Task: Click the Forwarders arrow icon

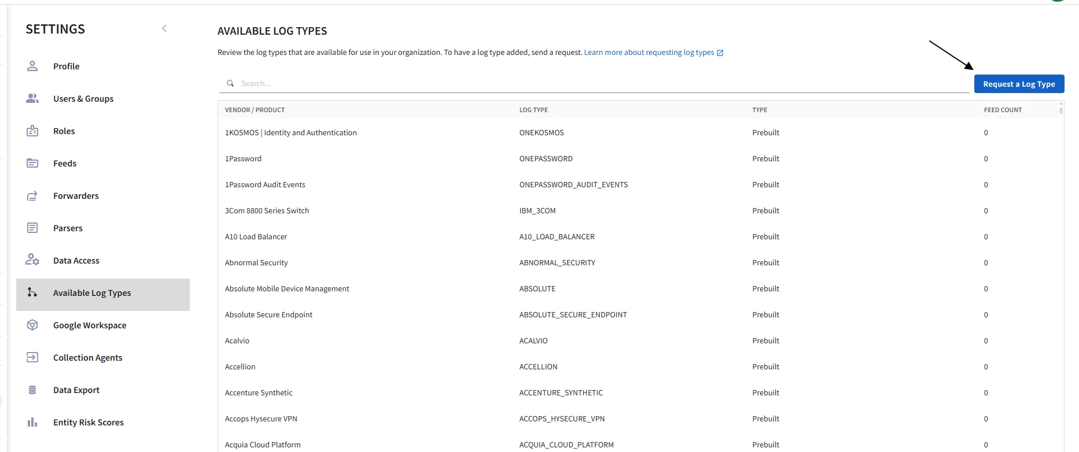Action: click(x=32, y=196)
